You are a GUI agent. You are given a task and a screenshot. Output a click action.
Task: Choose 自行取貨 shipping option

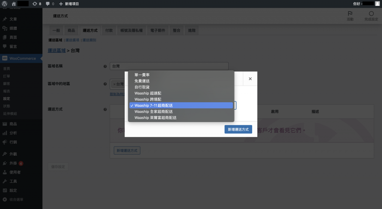click(142, 87)
